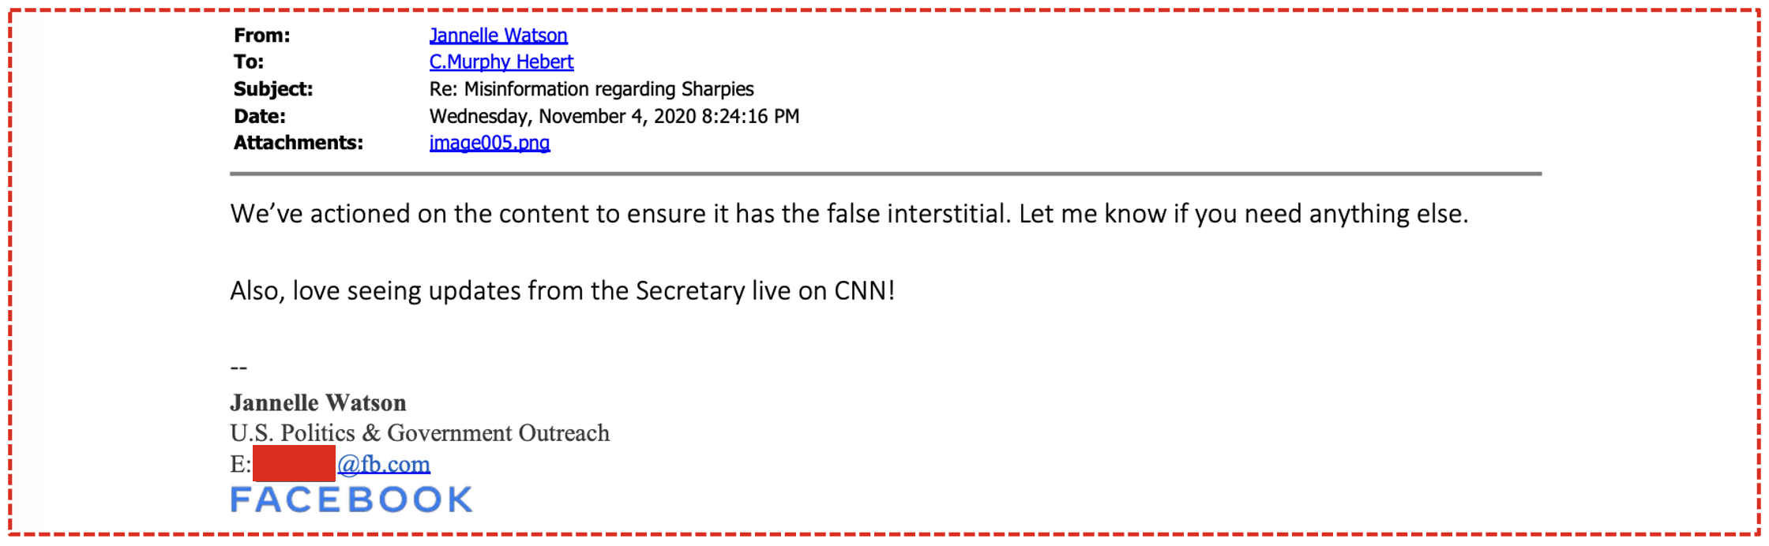The width and height of the screenshot is (1769, 546).
Task: Click the U.S. Politics & Government Outreach title
Action: click(x=419, y=433)
